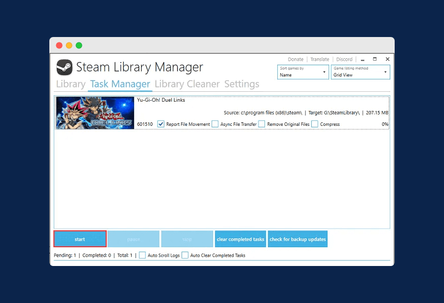This screenshot has height=303, width=444.
Task: Expand the Game listing method dropdown
Action: pos(360,72)
